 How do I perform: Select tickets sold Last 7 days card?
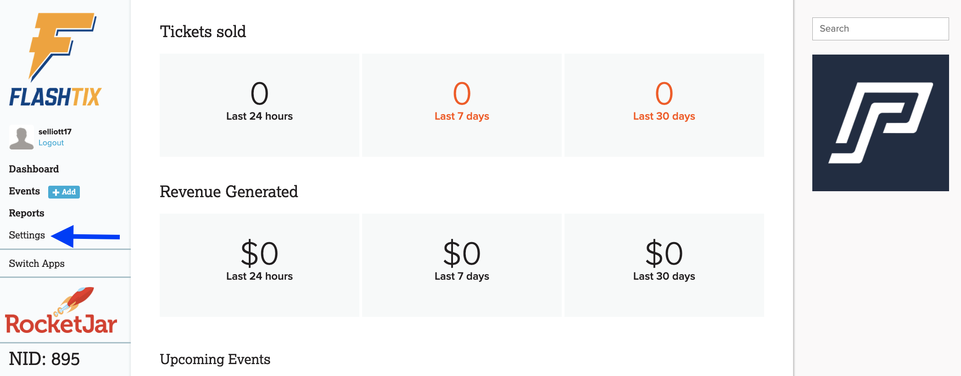462,105
